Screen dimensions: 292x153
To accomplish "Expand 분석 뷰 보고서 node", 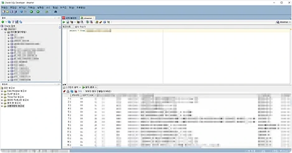I will pyautogui.click(x=2, y=103).
